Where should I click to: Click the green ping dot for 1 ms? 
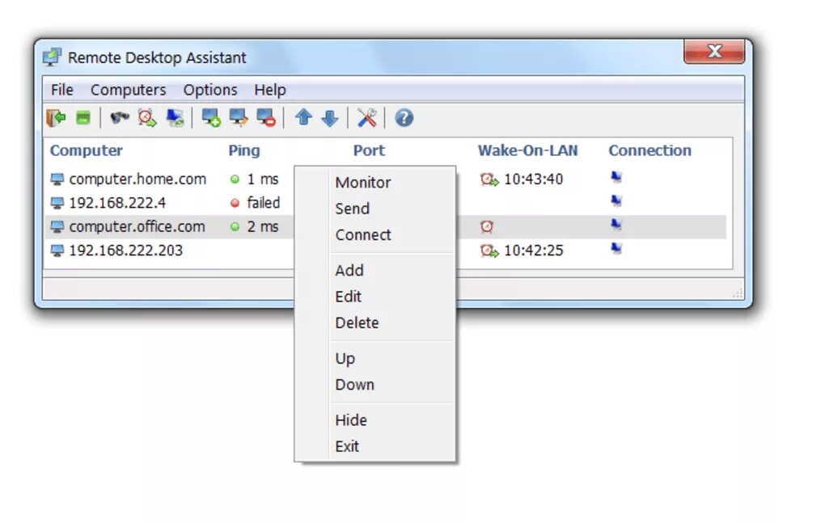point(235,179)
